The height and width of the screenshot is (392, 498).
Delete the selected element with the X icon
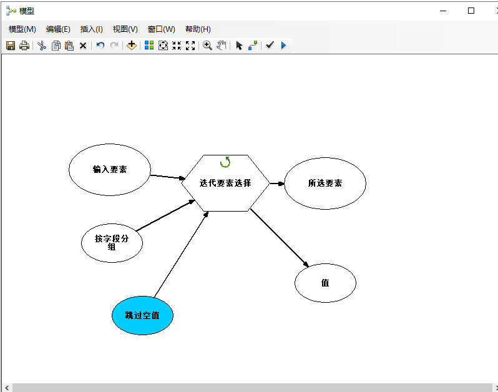(83, 46)
